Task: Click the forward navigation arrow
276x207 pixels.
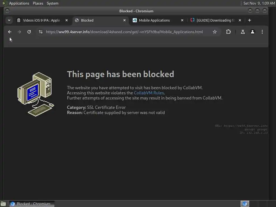Action: click(x=19, y=32)
